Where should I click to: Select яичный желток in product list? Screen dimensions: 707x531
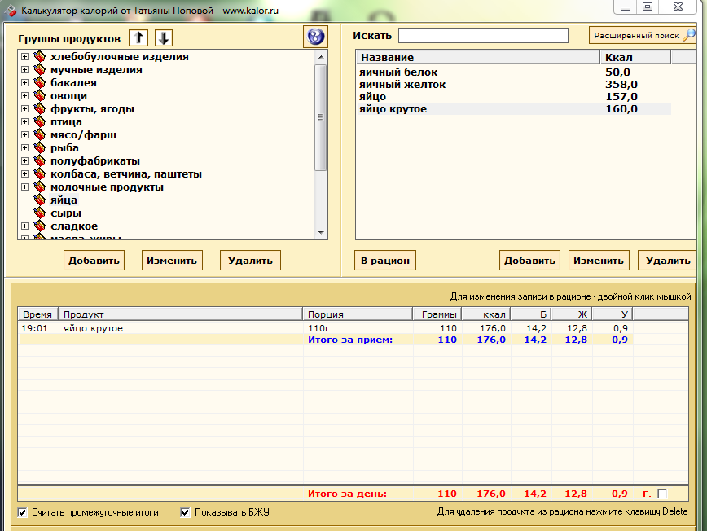tap(402, 85)
